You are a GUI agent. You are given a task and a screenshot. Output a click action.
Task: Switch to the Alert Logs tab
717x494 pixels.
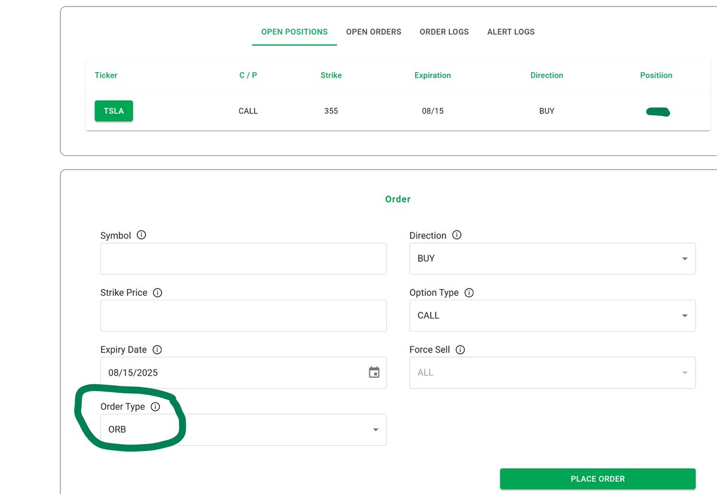[x=511, y=32]
